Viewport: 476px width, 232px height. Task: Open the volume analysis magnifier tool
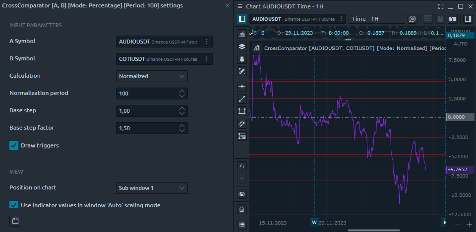tap(412, 19)
